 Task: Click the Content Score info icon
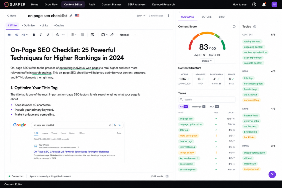234,27
